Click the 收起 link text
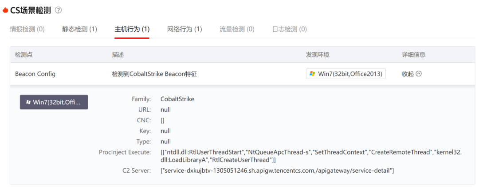This screenshot has height=189, width=479. [408, 74]
